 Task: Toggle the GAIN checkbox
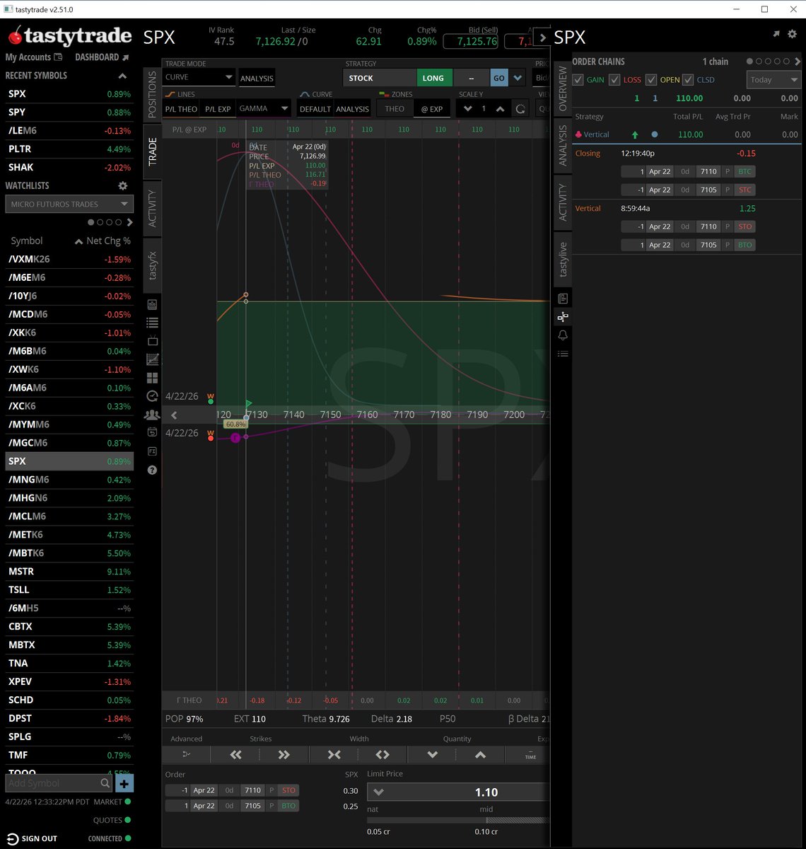578,80
